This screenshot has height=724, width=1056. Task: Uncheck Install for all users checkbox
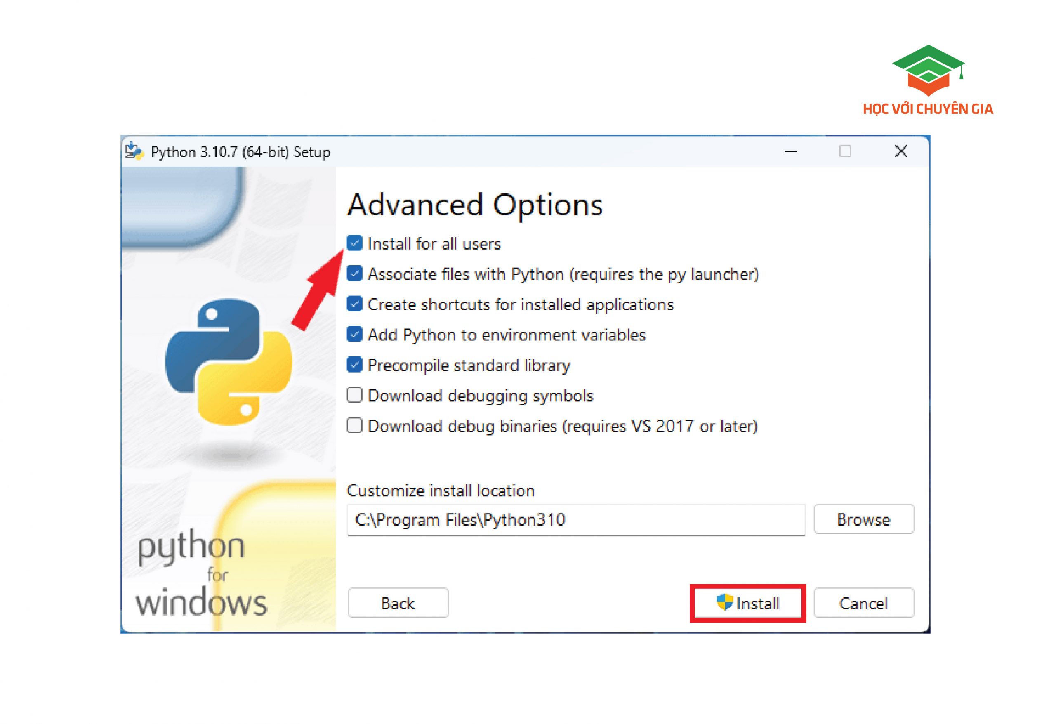pos(354,243)
